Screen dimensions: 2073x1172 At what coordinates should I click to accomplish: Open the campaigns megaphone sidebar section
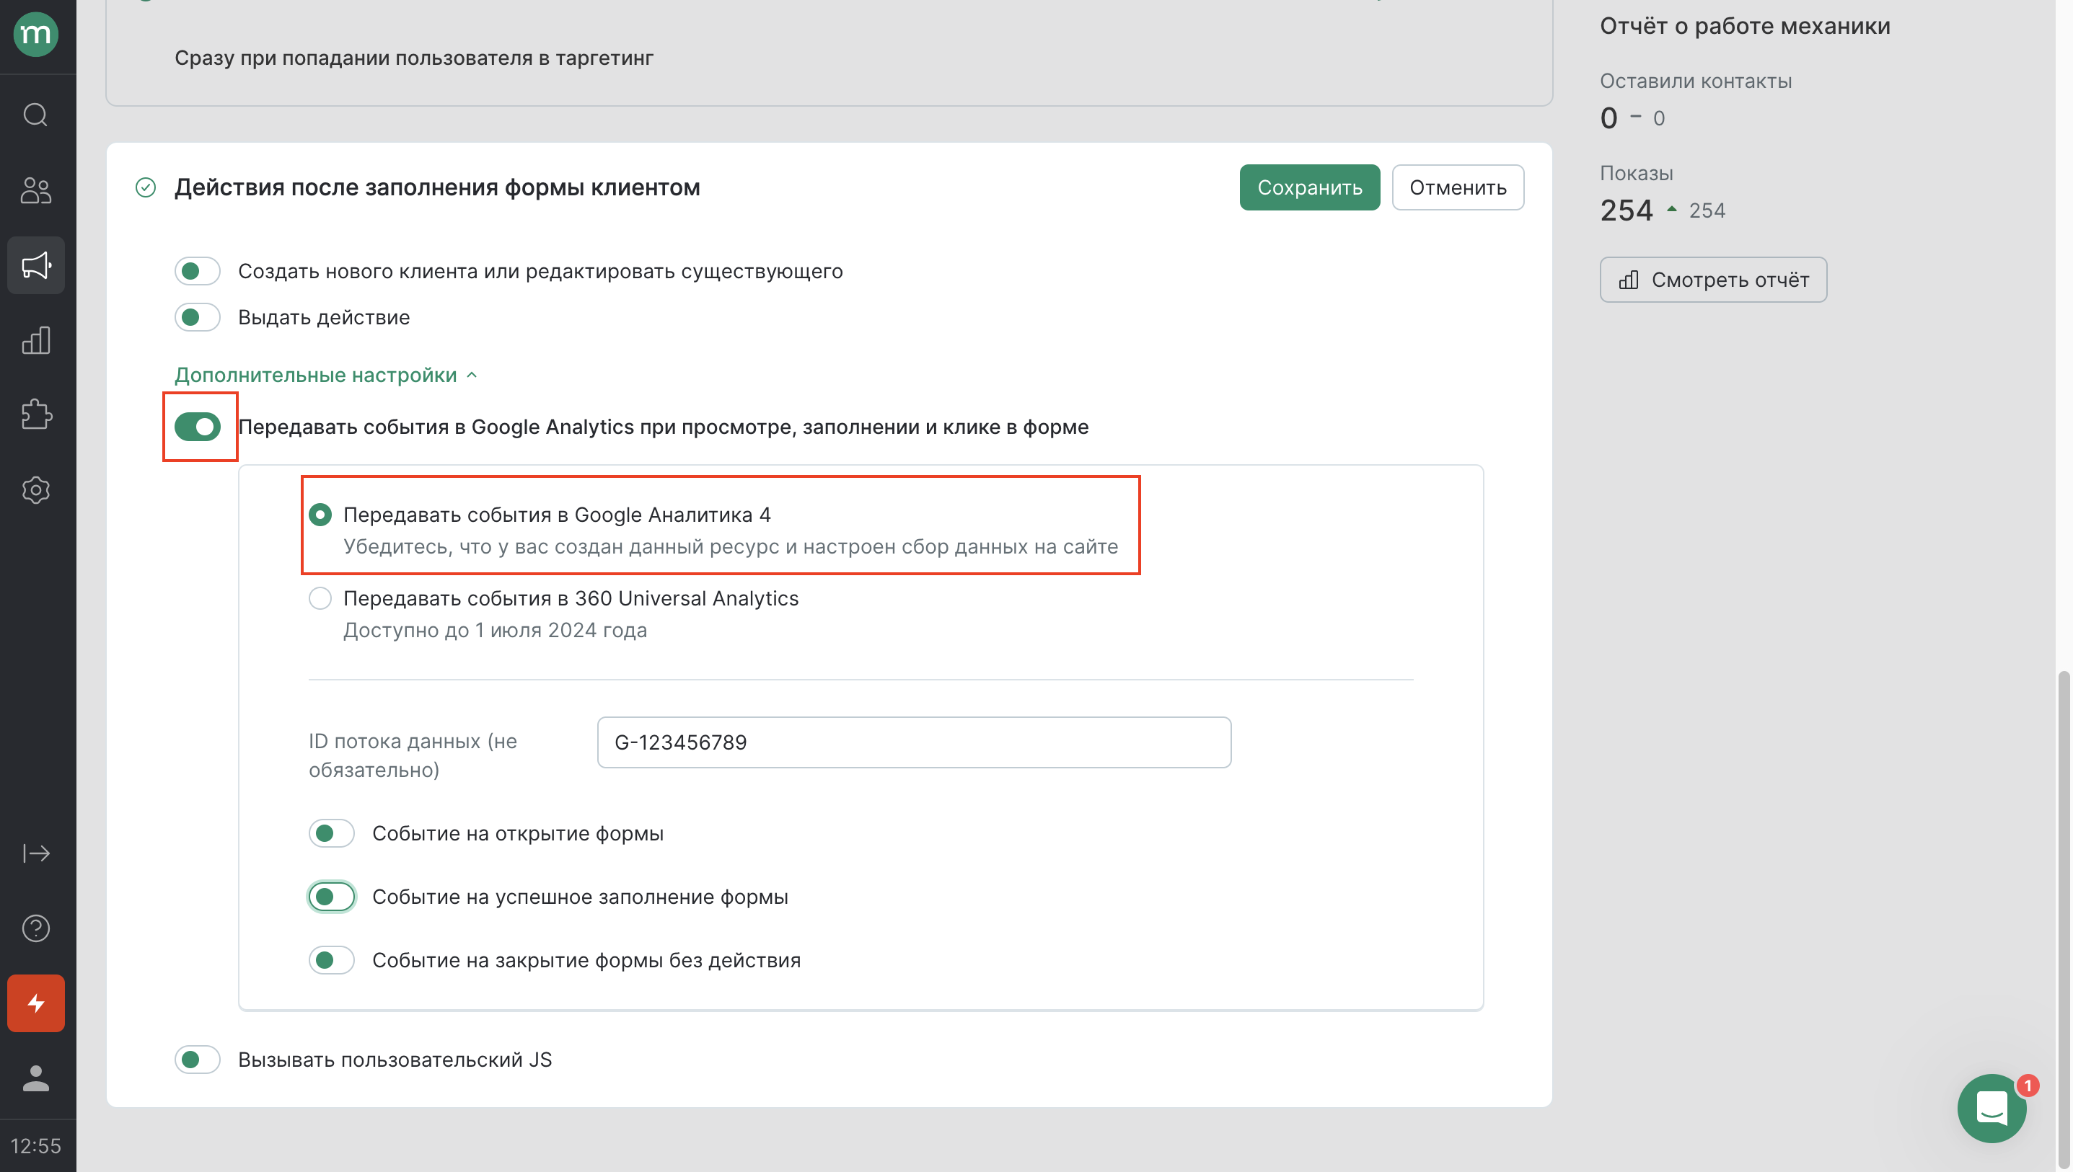tap(35, 265)
